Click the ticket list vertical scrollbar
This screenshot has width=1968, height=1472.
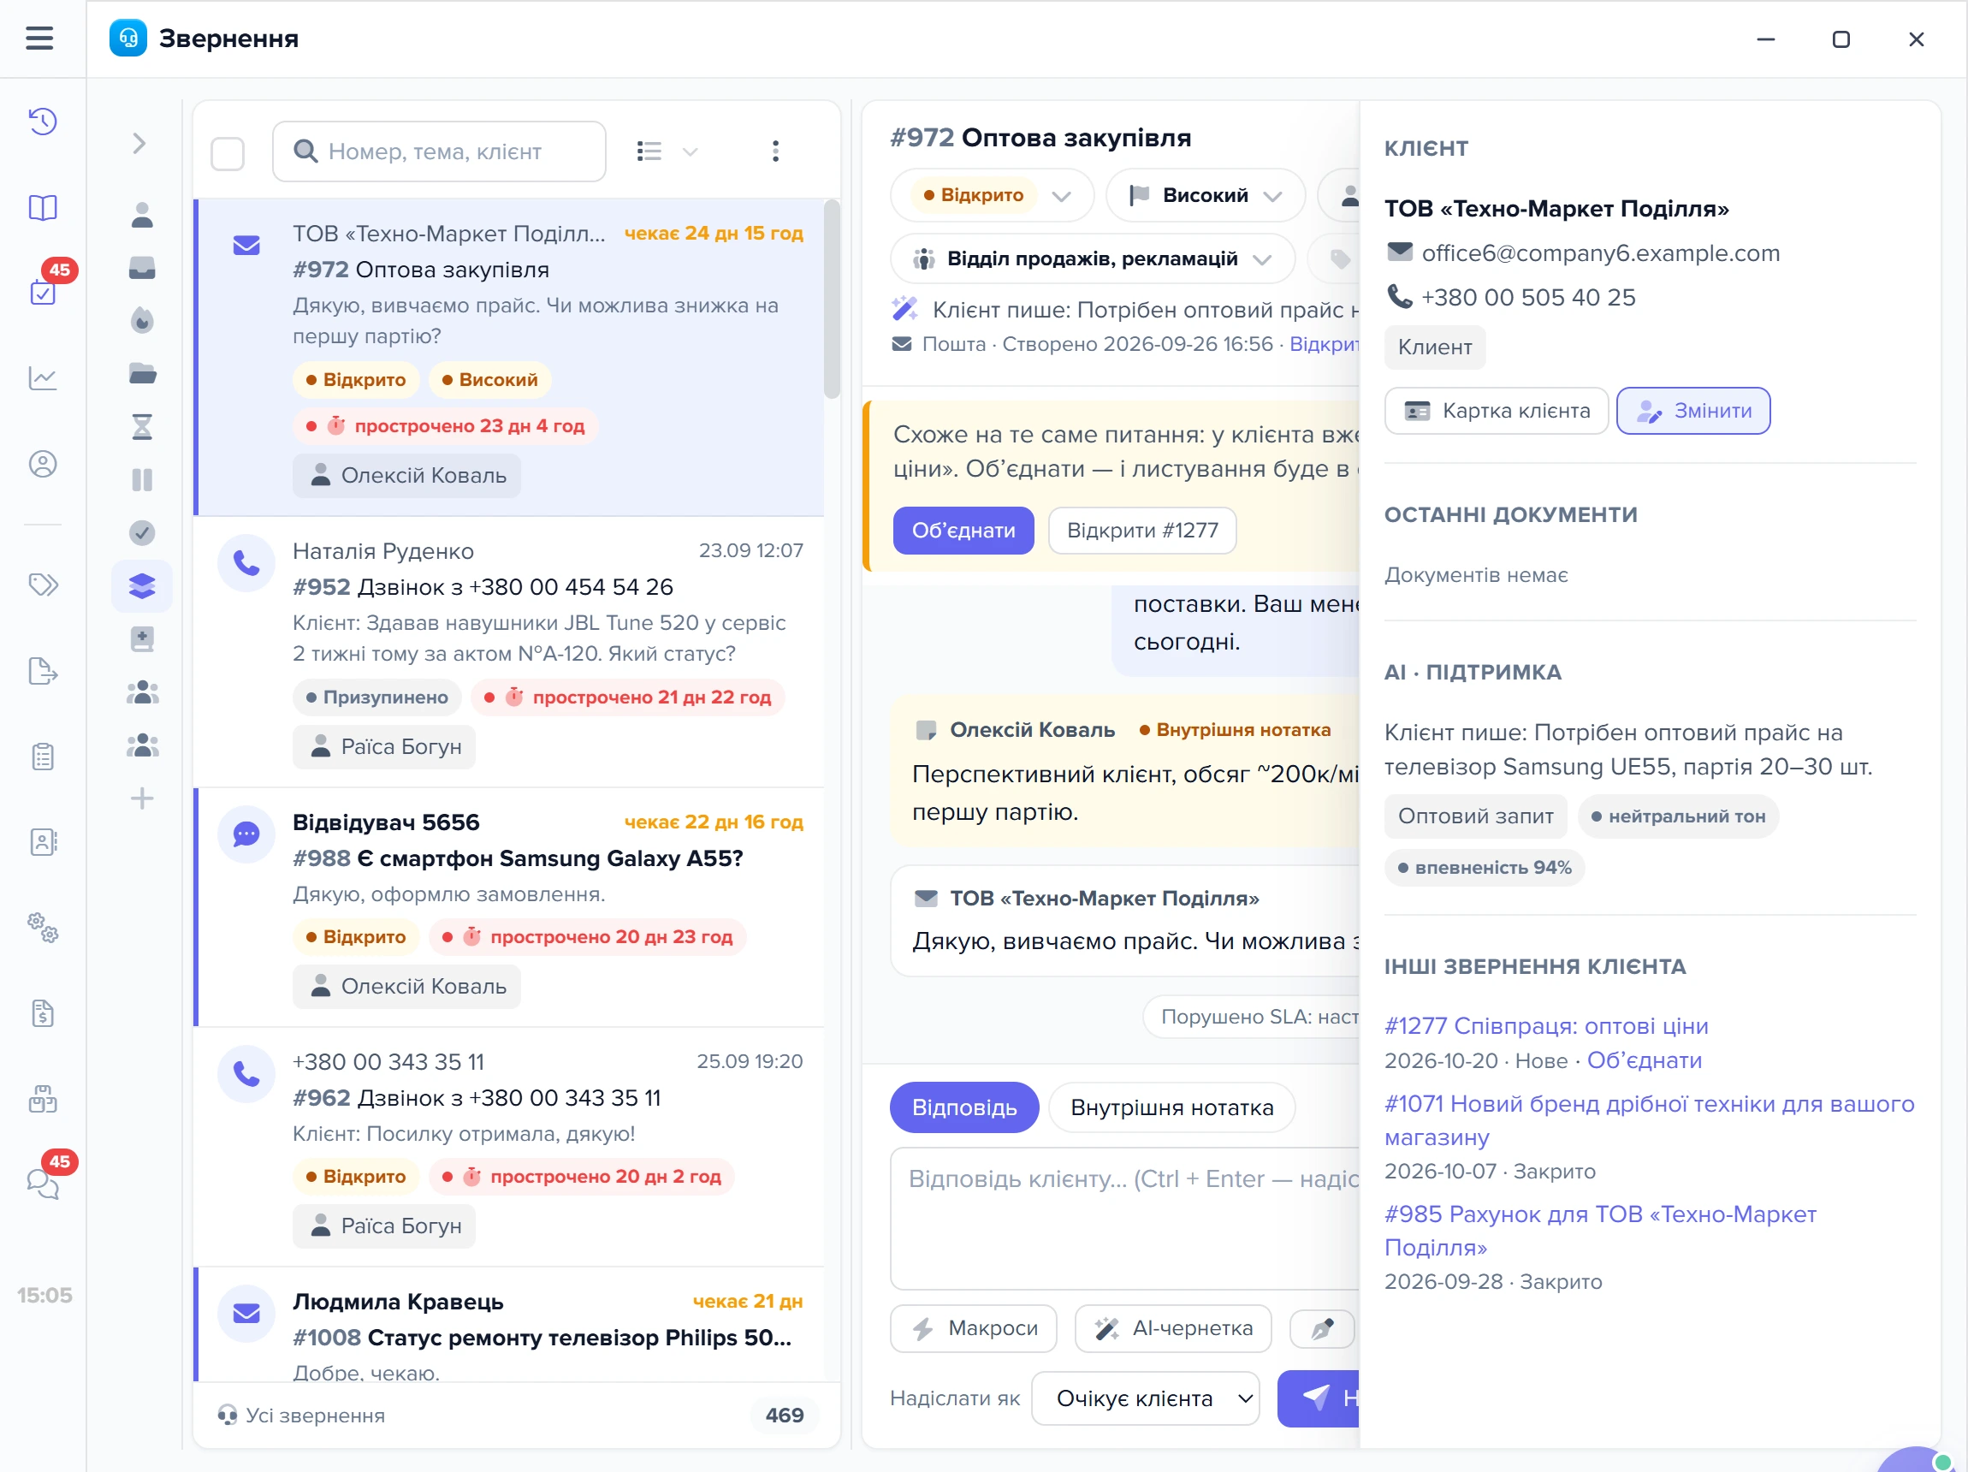pos(832,299)
